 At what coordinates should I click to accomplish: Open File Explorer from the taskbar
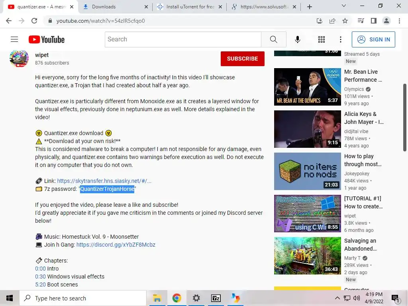[x=157, y=298]
